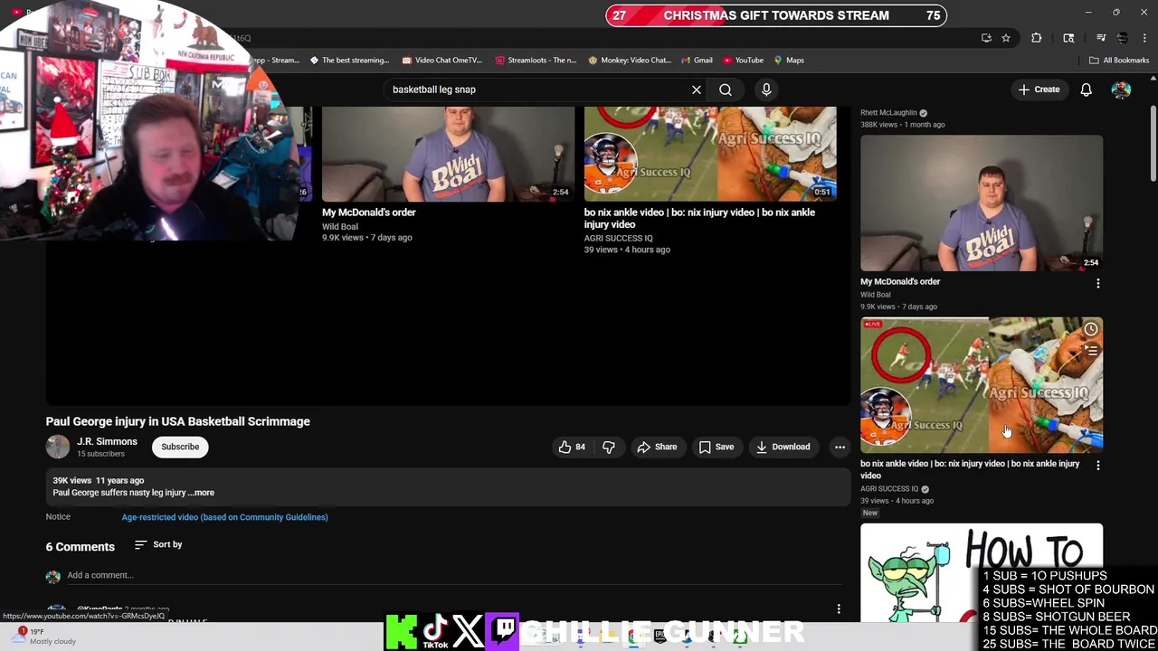Viewport: 1158px width, 651px height.
Task: Click the Add a comment field
Action: pos(452,575)
